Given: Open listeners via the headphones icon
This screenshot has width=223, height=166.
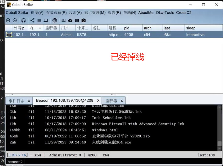Looking at the screenshot, I should click(24, 20).
